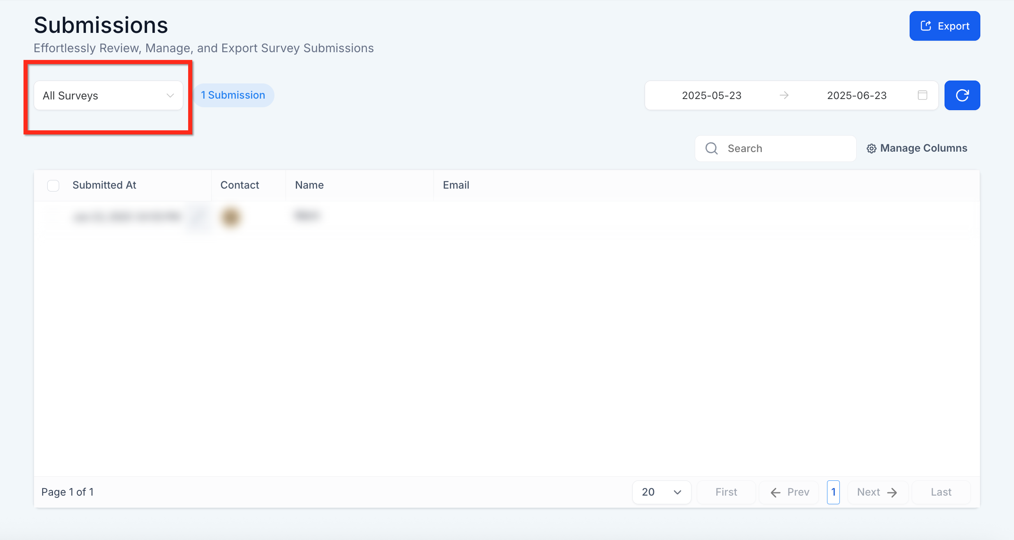Image resolution: width=1014 pixels, height=540 pixels.
Task: Sort by the Submitted At column header
Action: [x=104, y=185]
